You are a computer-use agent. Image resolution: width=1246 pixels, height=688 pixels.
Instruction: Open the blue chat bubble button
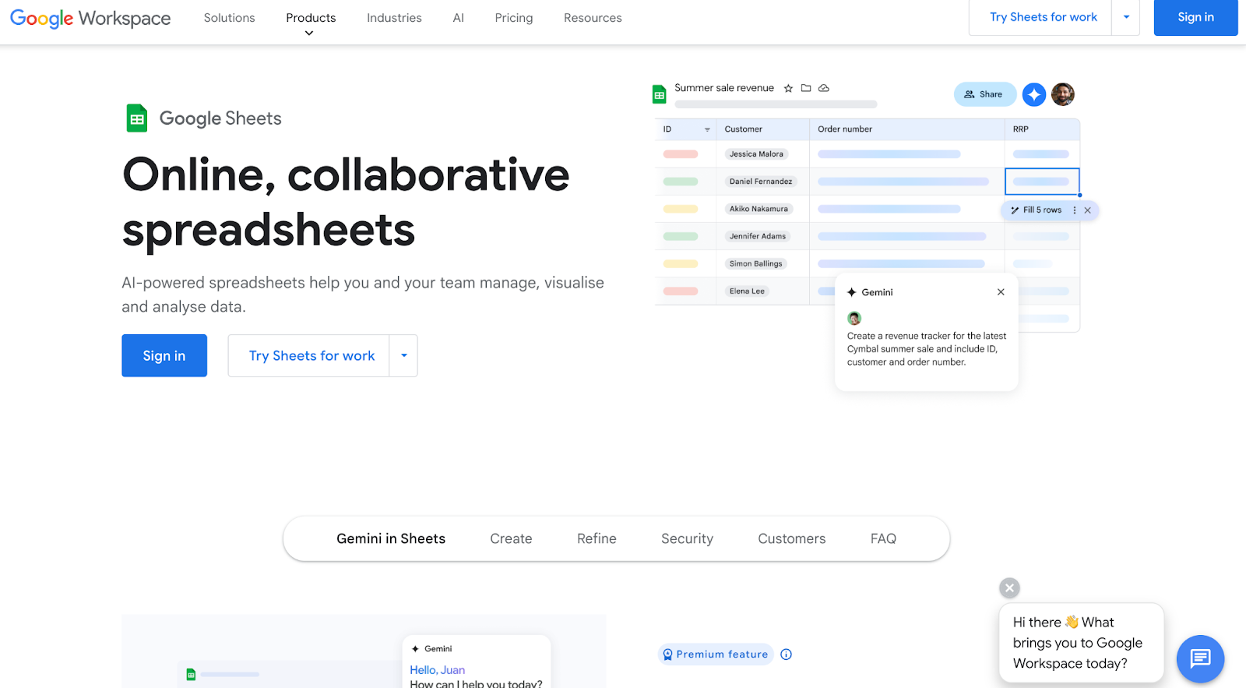pyautogui.click(x=1200, y=659)
